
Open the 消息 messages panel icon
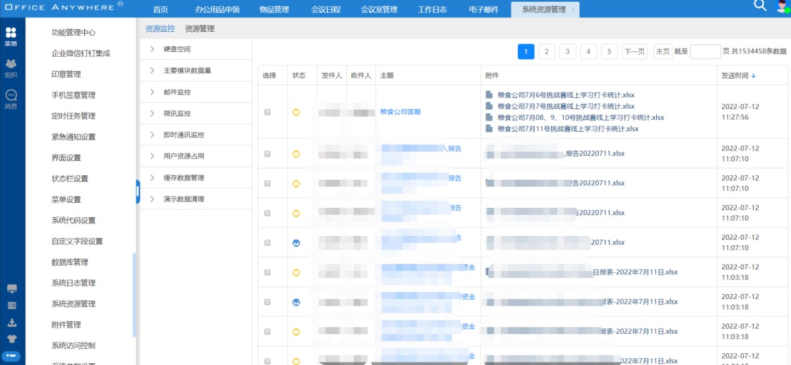11,99
